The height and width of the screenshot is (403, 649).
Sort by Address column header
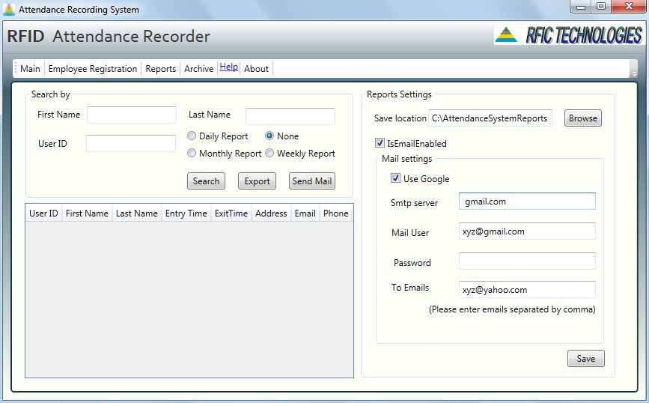[x=271, y=213]
